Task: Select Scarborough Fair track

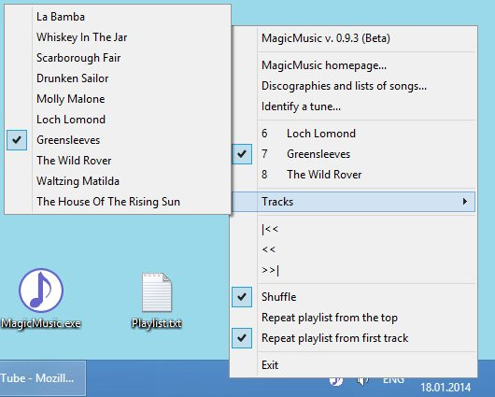Action: 117,58
